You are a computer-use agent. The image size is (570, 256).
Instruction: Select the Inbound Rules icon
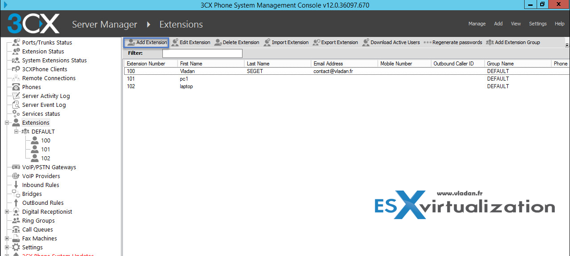16,185
